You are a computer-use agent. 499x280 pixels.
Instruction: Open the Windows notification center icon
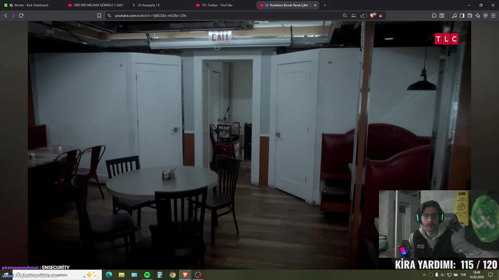tap(490, 275)
